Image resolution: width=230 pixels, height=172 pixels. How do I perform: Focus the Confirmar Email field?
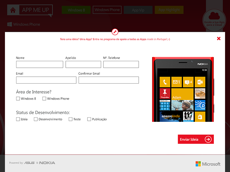coord(109,80)
